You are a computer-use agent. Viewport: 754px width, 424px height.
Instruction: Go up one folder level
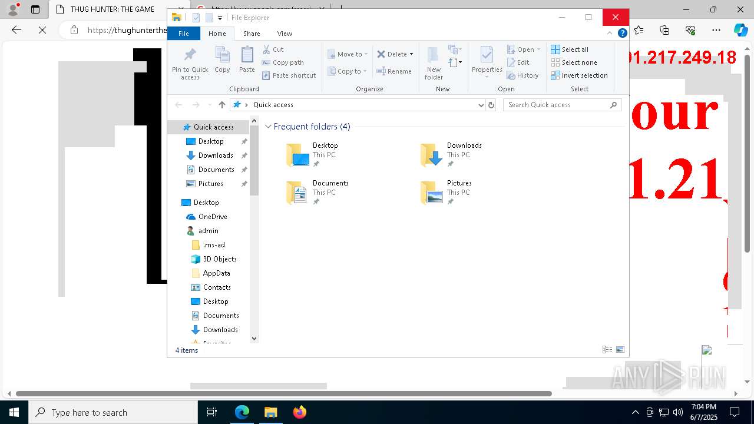click(221, 105)
